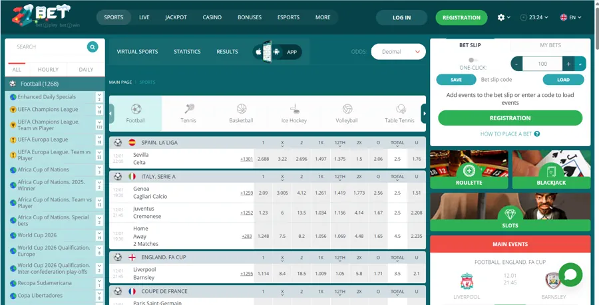The width and height of the screenshot is (599, 305).
Task: Click the Barnsley club crest
Action: [553, 281]
